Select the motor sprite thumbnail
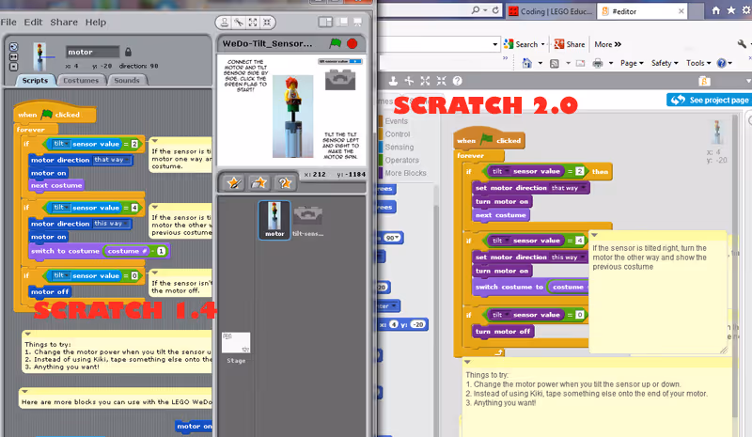752x437 pixels. [274, 220]
